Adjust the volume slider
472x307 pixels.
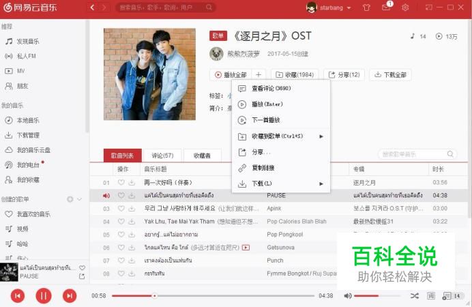377,296
